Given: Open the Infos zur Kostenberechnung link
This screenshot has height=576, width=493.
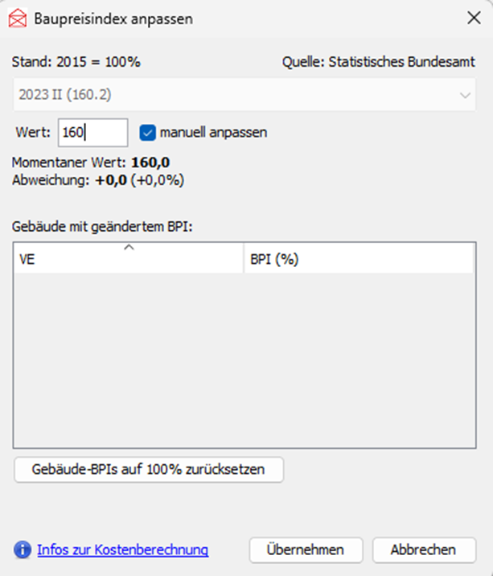Looking at the screenshot, I should 123,550.
